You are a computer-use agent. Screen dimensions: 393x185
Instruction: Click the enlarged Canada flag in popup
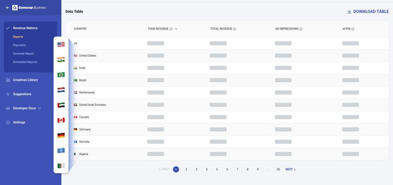click(x=61, y=120)
